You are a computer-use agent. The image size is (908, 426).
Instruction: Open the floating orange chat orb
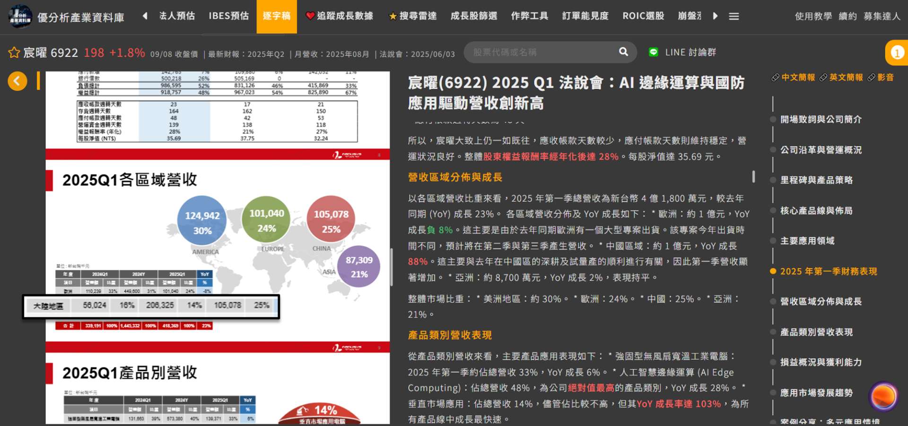(882, 396)
